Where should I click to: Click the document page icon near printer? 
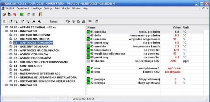[x=78, y=22]
